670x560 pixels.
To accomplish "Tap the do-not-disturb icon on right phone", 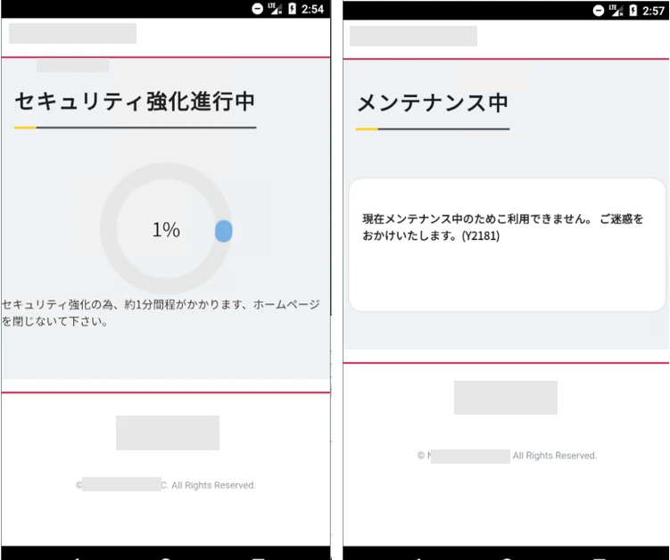I will coord(599,11).
